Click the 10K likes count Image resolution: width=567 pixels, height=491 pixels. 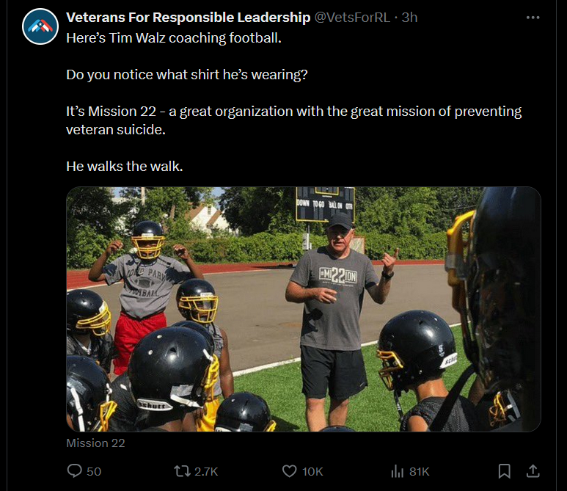pyautogui.click(x=312, y=471)
